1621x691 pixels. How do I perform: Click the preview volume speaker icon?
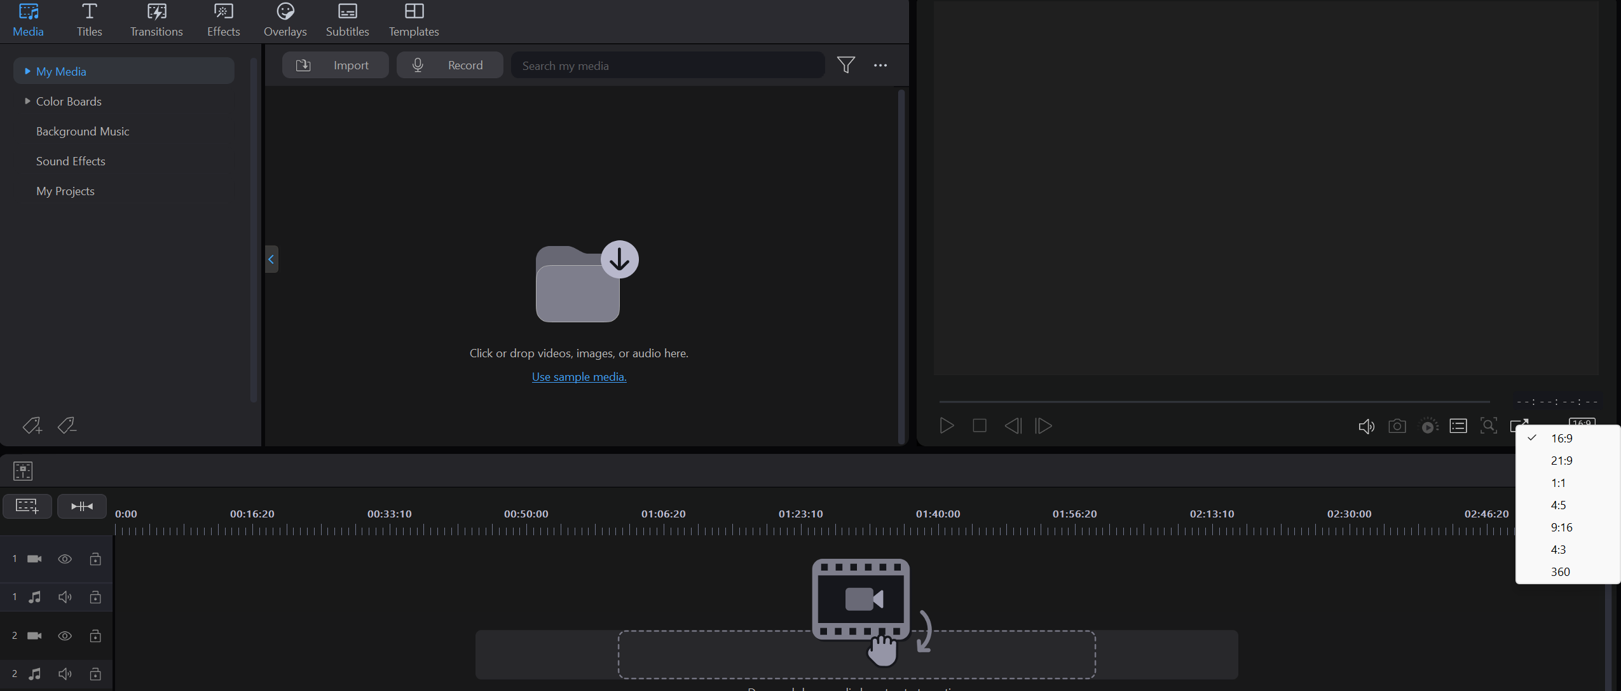click(x=1366, y=426)
